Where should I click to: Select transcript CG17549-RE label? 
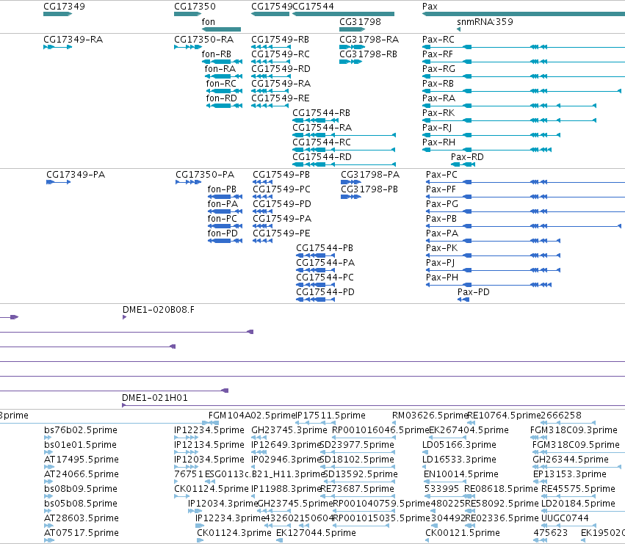[281, 98]
